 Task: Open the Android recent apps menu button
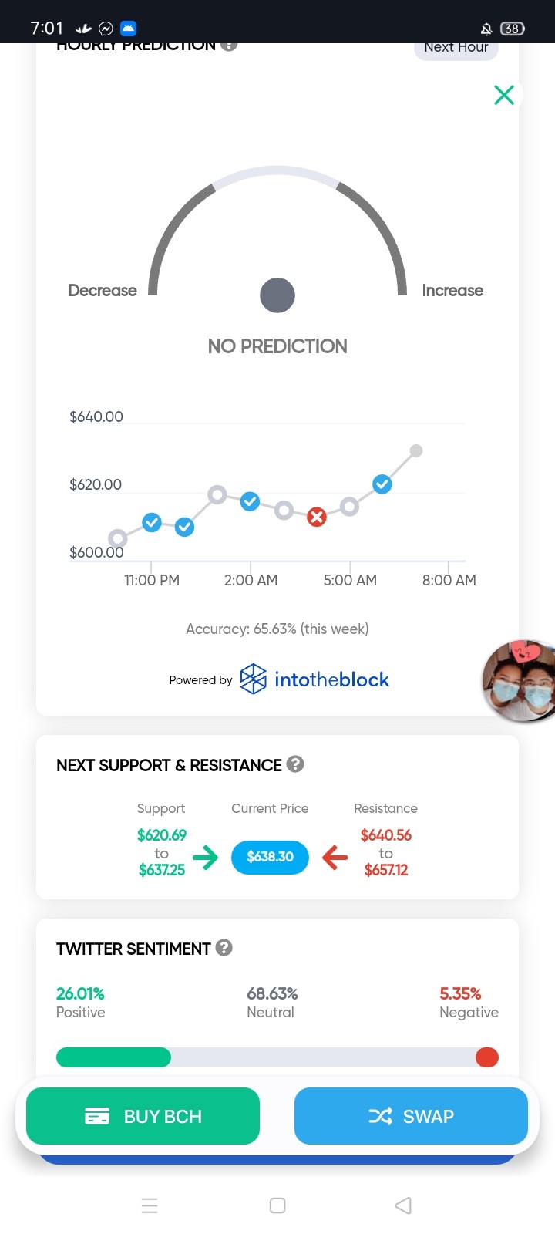pos(150,1205)
